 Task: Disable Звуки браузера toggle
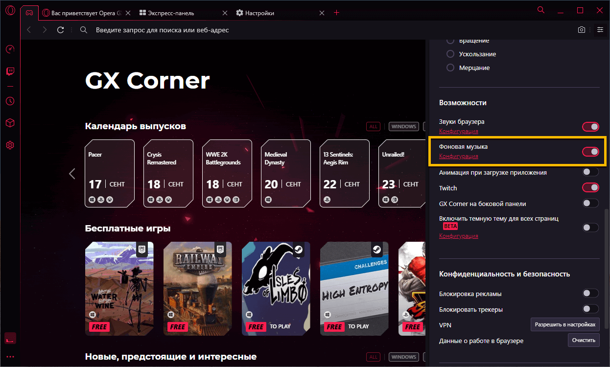point(590,127)
